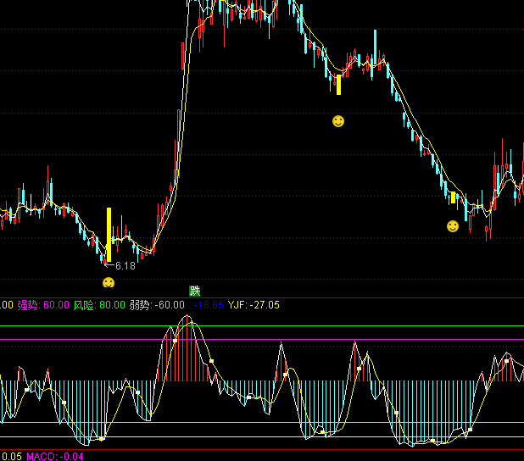524x461 pixels.
Task: Click the yellow 0.05 value beside MACD
Action: [x=11, y=457]
